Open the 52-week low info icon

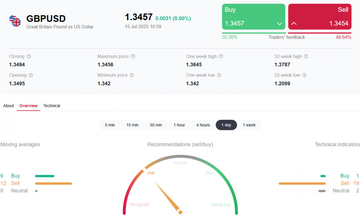[304, 75]
